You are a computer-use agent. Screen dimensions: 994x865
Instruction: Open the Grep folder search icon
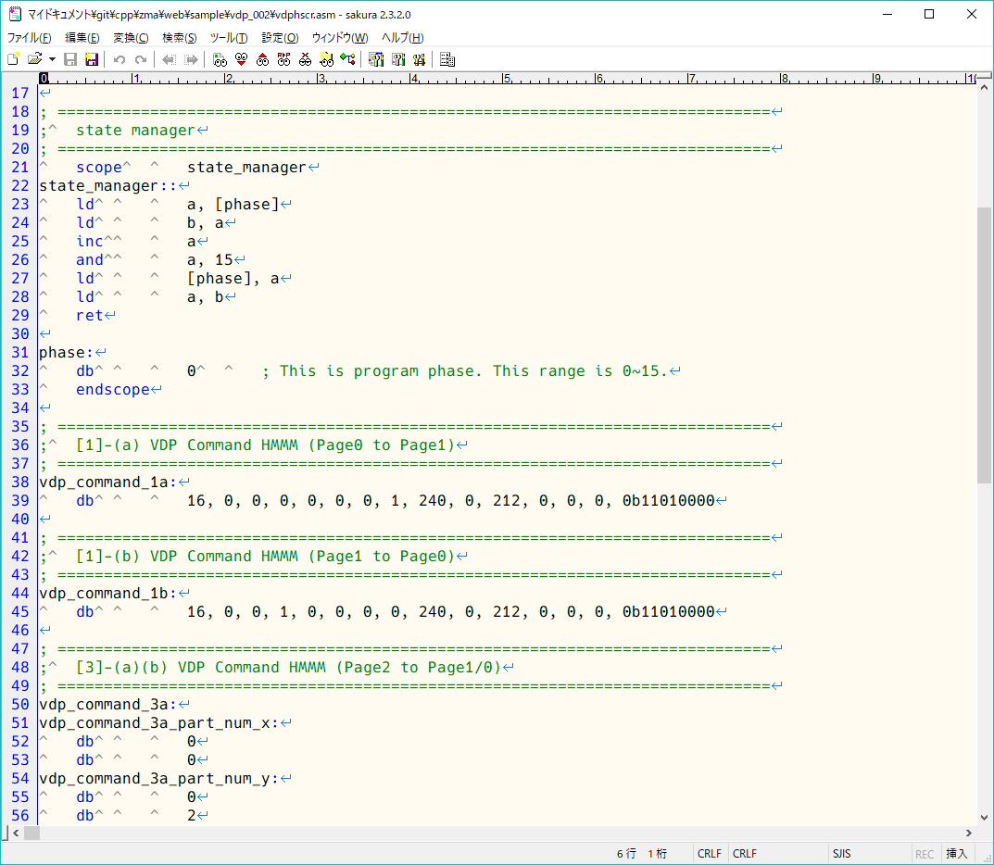point(326,59)
